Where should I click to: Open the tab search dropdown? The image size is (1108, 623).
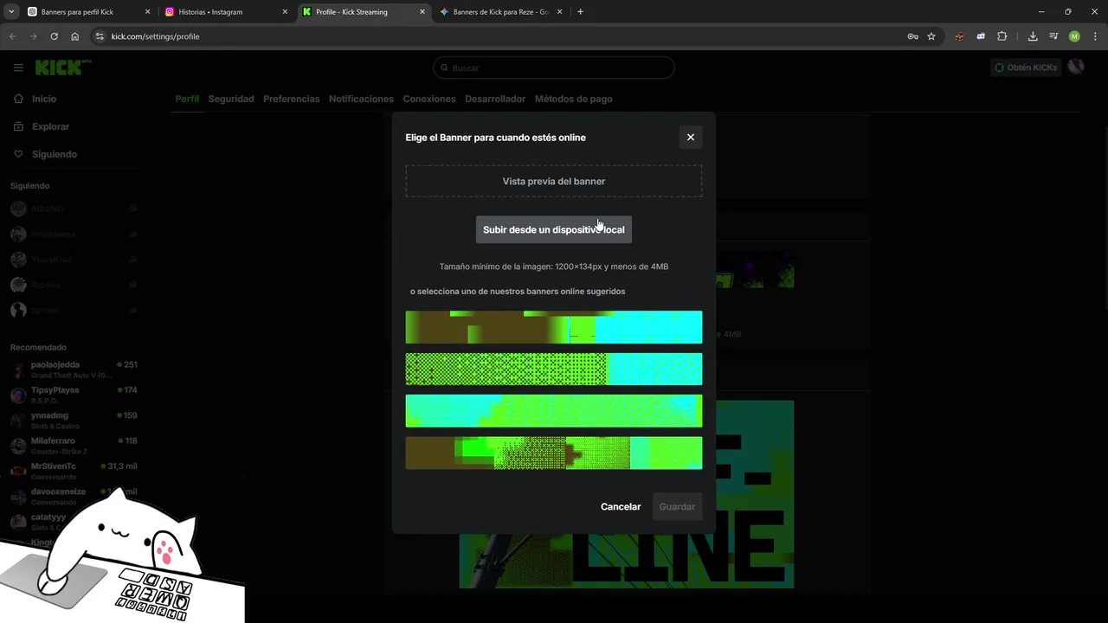11,12
